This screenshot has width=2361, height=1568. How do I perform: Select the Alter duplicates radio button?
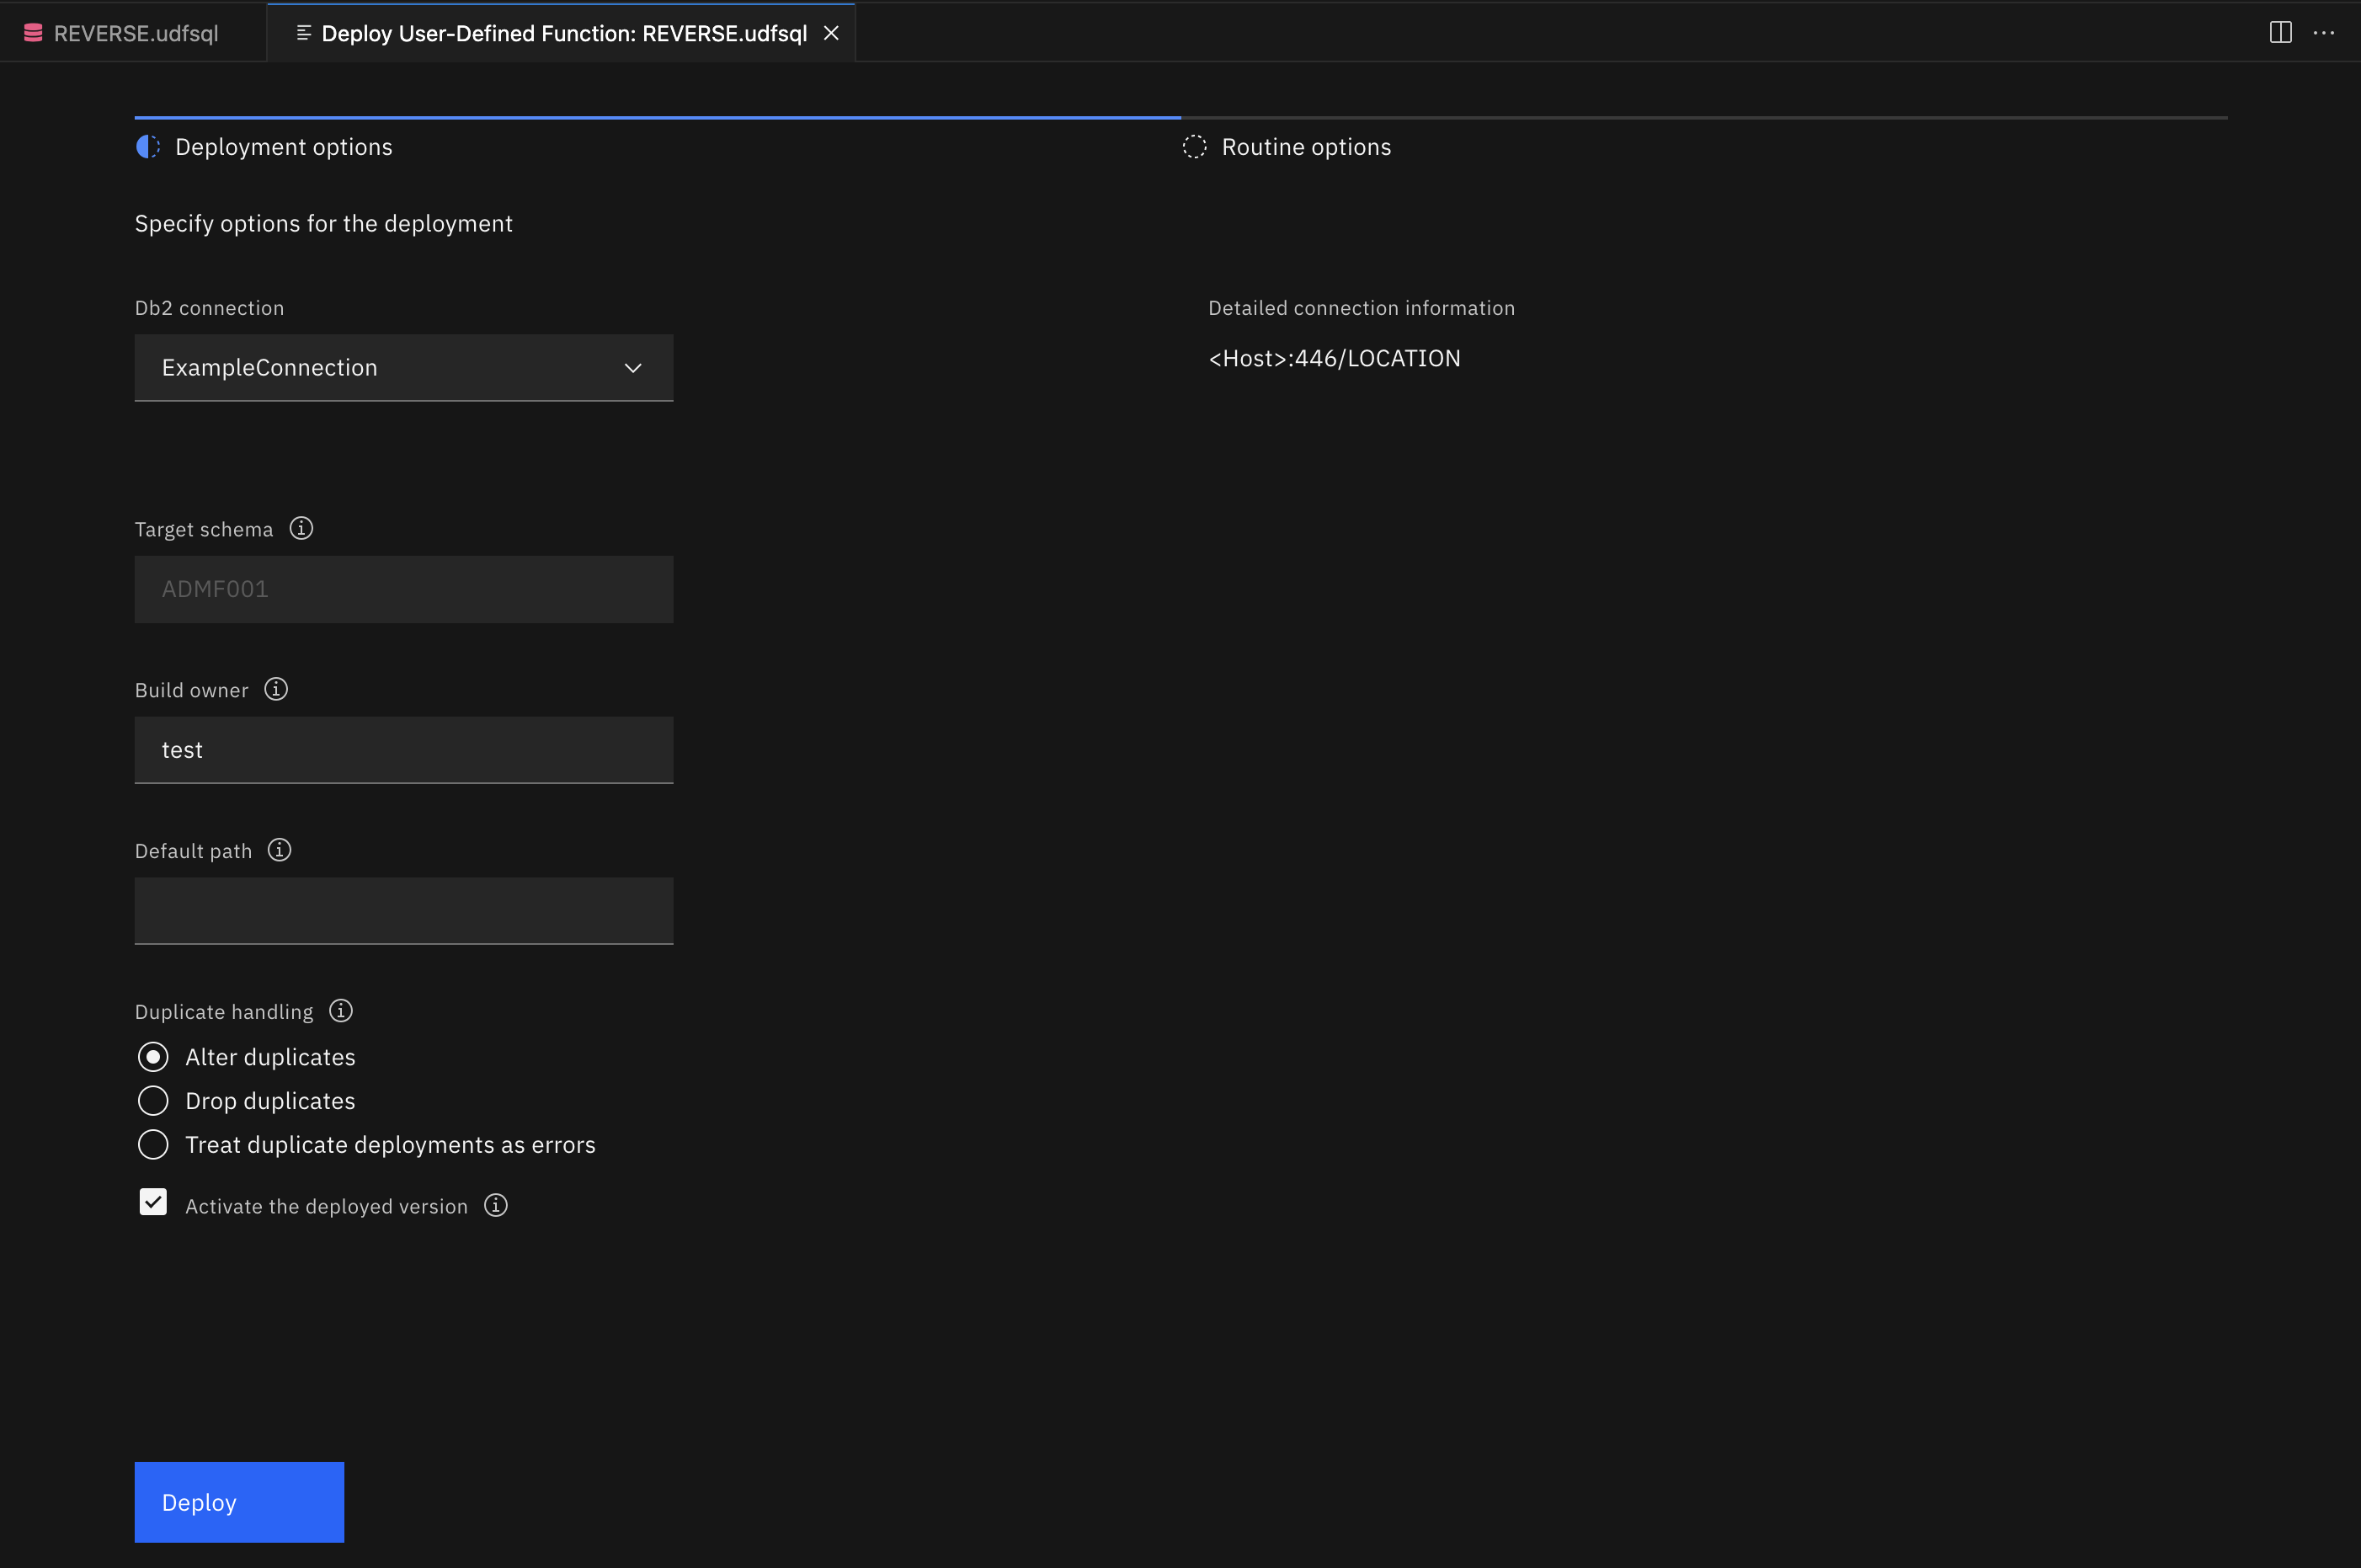pyautogui.click(x=153, y=1057)
